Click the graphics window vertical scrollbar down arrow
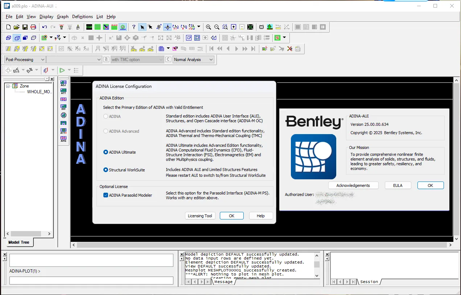Image resolution: width=461 pixels, height=295 pixels. tap(456, 239)
